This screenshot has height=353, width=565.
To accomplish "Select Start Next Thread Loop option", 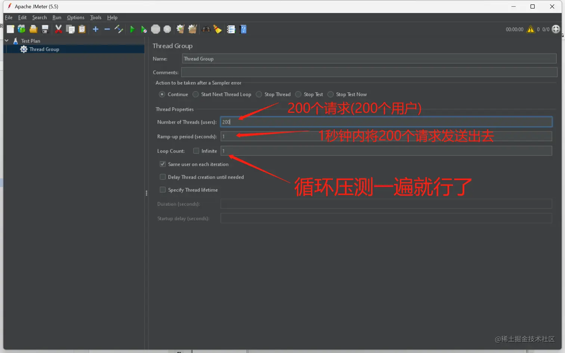I will tap(195, 95).
